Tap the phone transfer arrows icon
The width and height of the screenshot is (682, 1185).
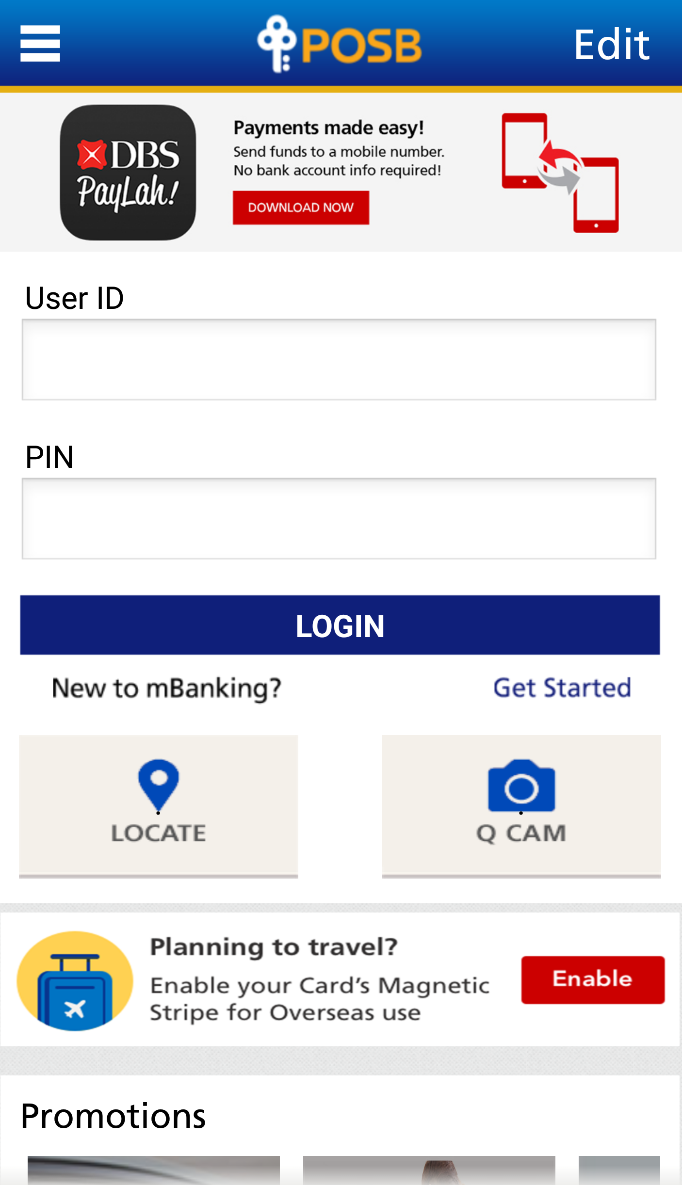pyautogui.click(x=560, y=173)
